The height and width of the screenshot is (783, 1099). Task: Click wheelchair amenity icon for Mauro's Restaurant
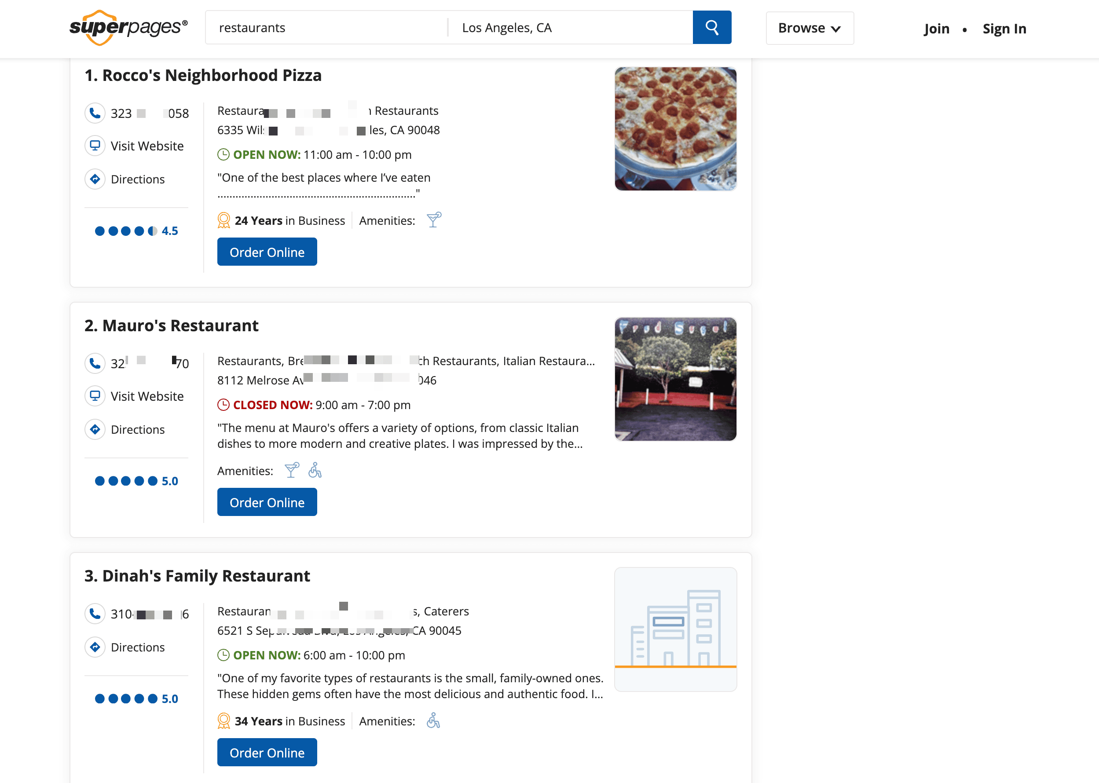(315, 470)
